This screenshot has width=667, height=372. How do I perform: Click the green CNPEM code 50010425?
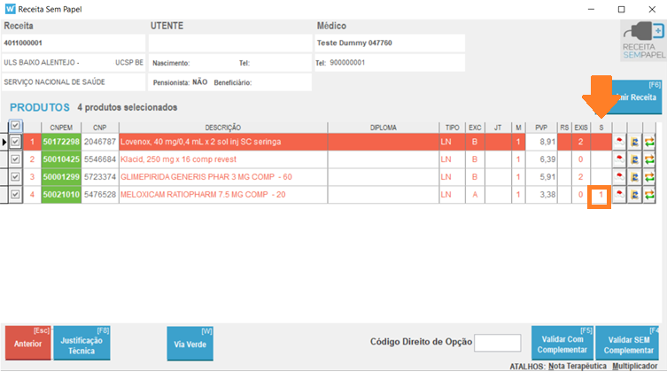pos(61,159)
